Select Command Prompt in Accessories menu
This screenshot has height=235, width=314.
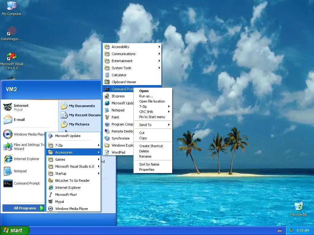coord(118,89)
